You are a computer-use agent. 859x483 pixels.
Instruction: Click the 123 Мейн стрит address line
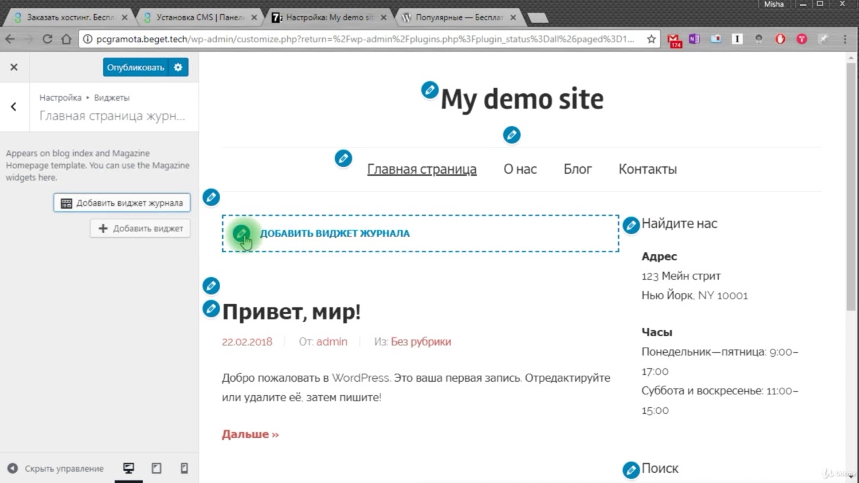[681, 276]
